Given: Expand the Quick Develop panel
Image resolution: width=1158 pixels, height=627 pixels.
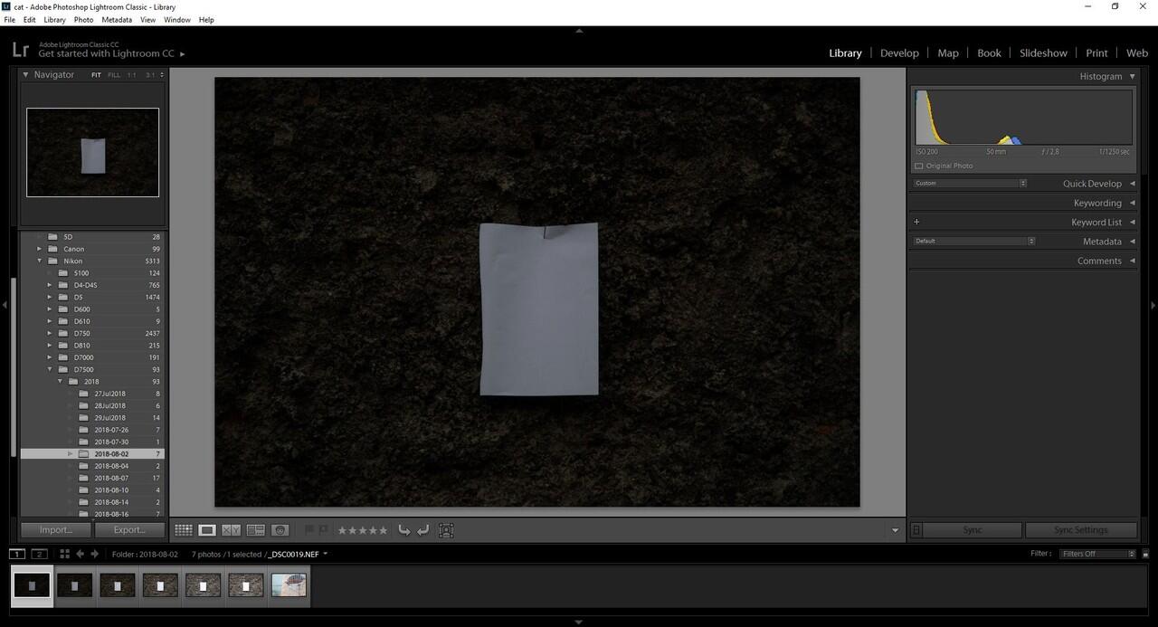Looking at the screenshot, I should (x=1132, y=184).
